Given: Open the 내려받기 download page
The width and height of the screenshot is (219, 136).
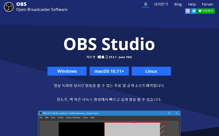Looking at the screenshot, I should click(161, 4).
